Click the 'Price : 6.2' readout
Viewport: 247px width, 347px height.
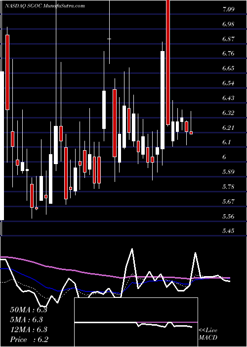click(29, 340)
